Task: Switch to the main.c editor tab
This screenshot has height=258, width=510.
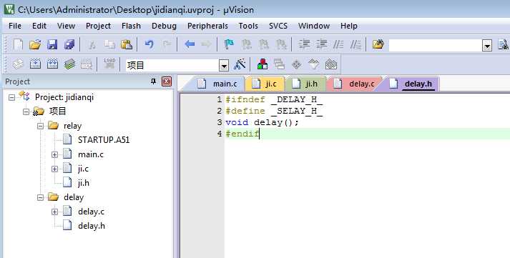Action: (x=217, y=84)
